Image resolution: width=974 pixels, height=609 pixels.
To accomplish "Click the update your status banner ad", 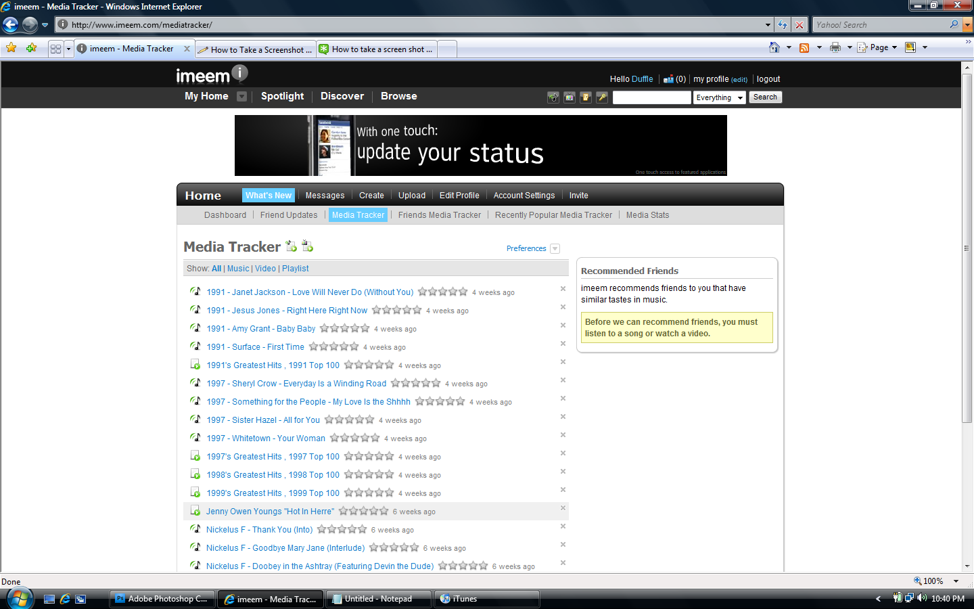I will coord(481,145).
